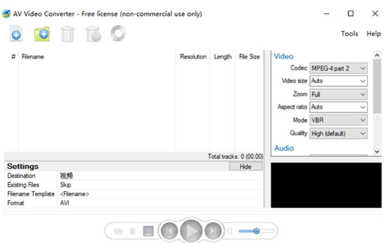
Task: Expand the Video size dropdown
Action: pyautogui.click(x=339, y=81)
